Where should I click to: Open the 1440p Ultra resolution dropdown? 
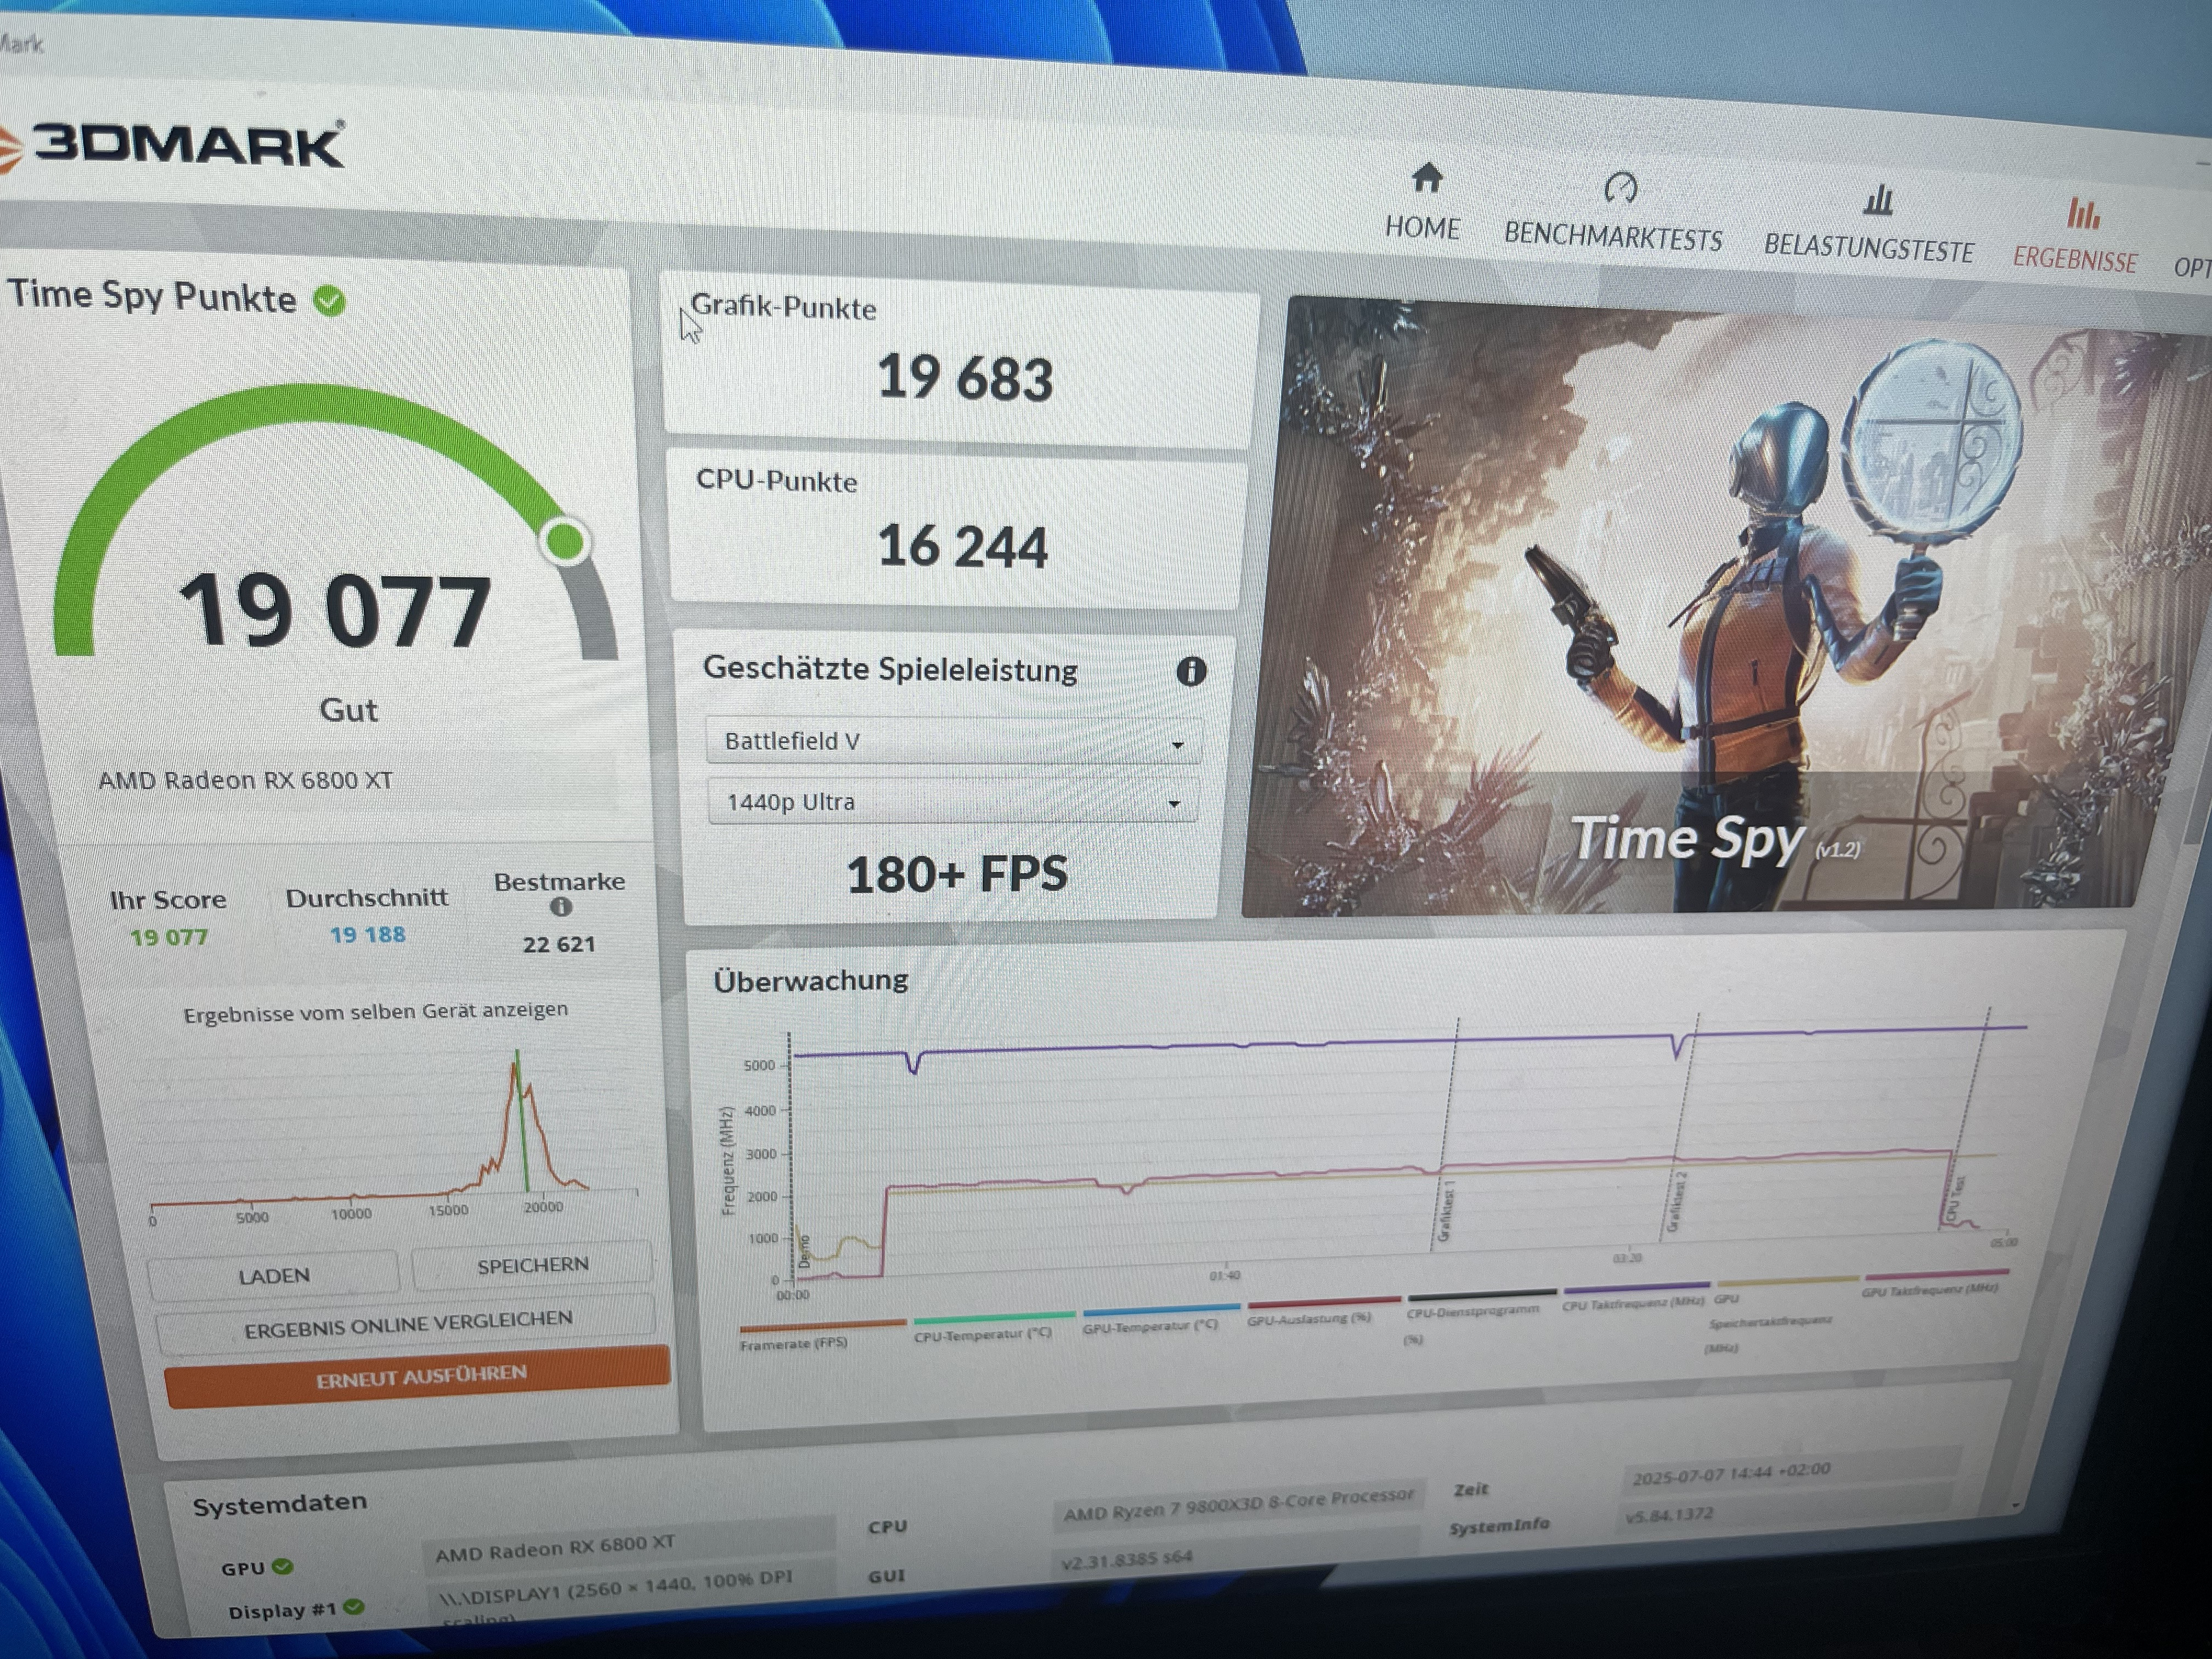click(952, 802)
